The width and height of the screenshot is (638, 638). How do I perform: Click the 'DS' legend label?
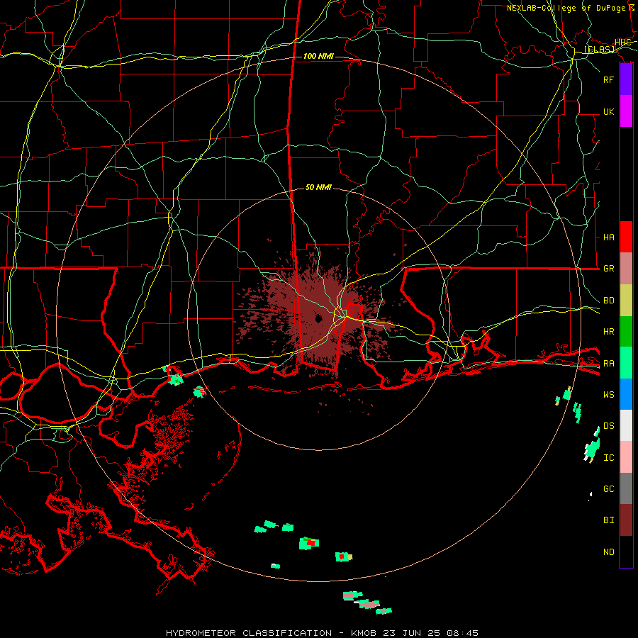608,426
